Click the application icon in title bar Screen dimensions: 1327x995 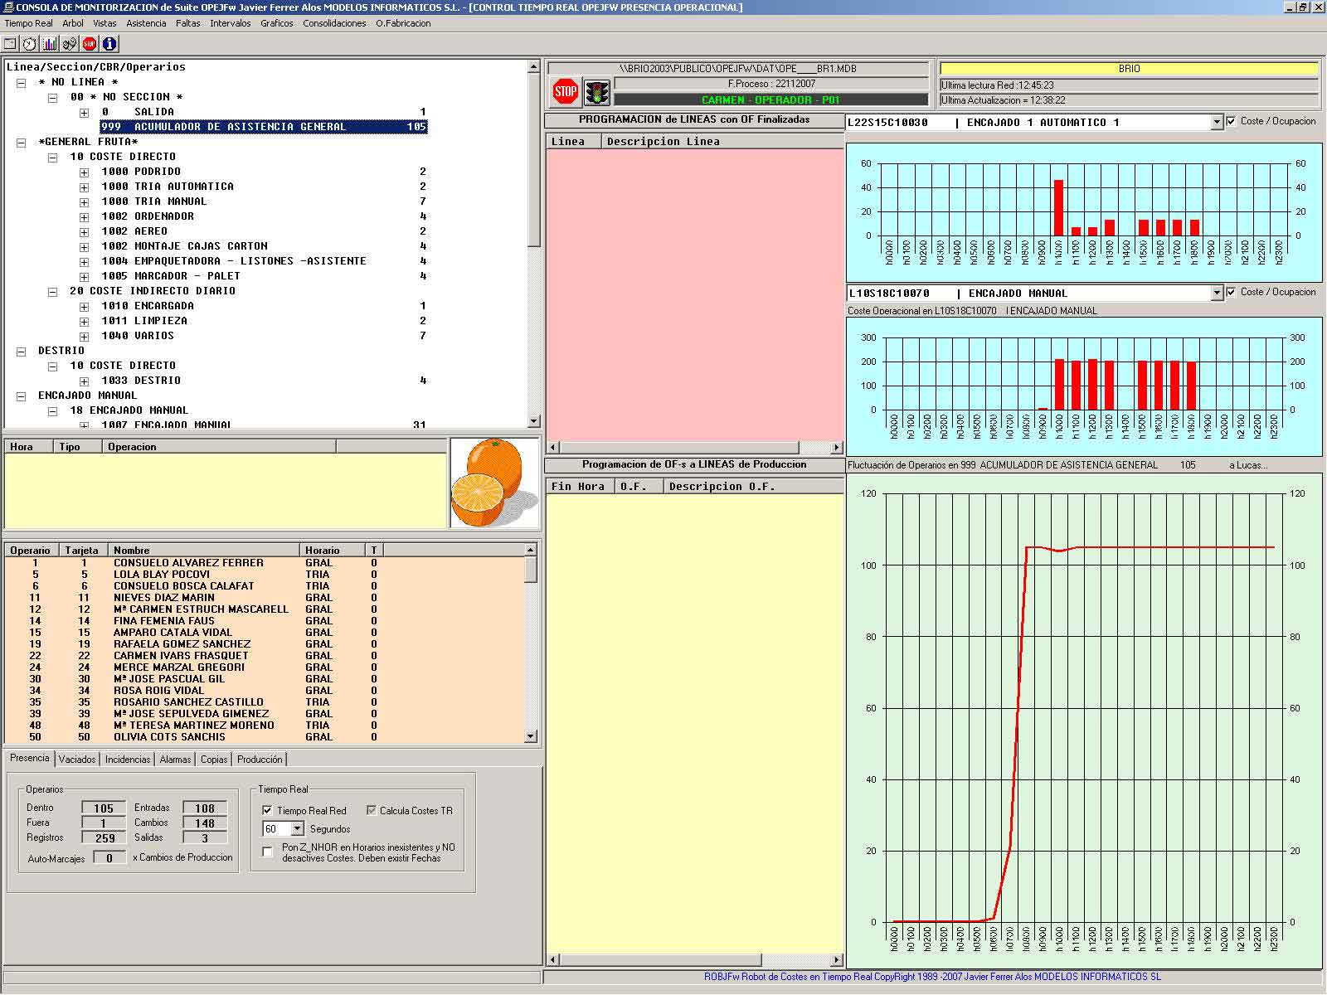tap(7, 7)
